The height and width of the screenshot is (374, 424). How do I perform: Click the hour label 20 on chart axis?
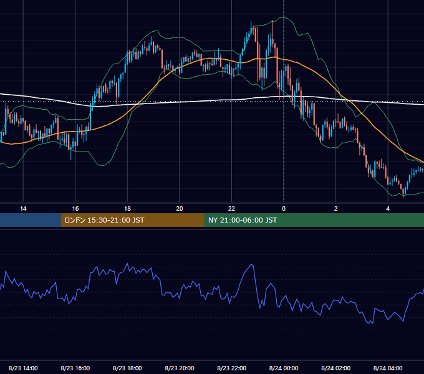coord(180,209)
